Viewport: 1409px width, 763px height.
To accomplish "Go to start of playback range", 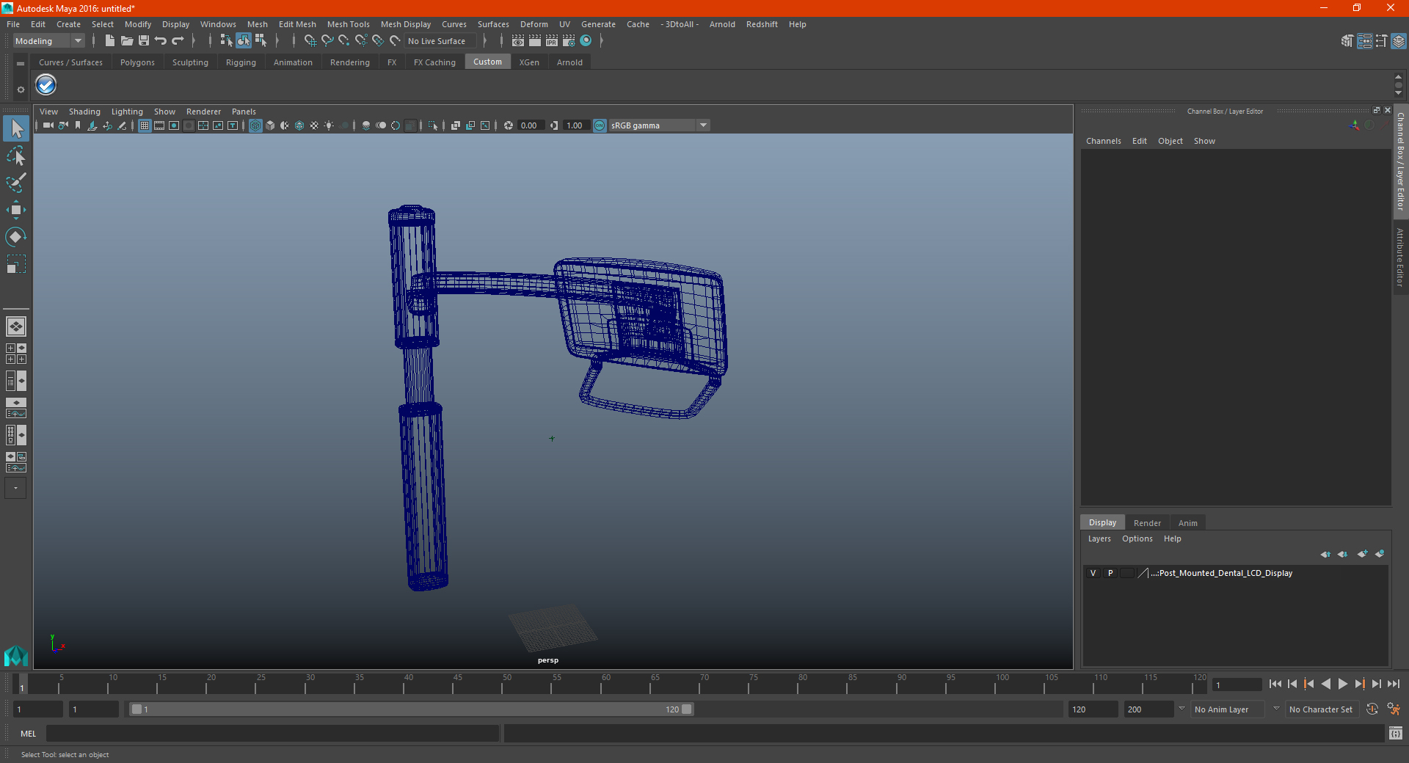I will pos(1275,684).
